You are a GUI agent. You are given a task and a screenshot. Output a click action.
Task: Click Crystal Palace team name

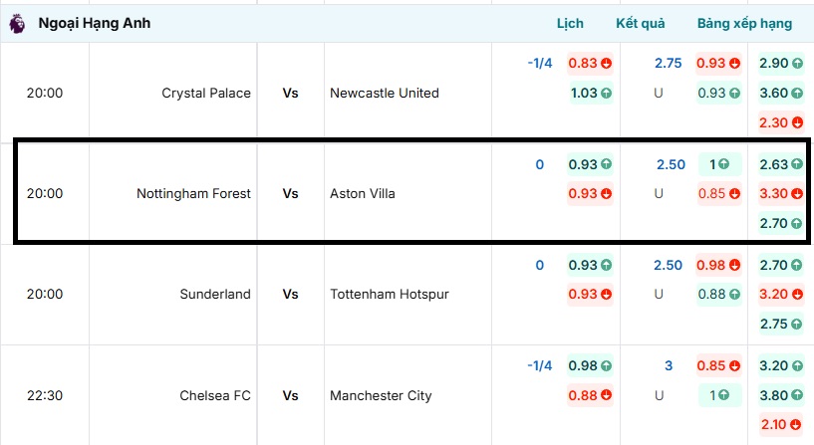pyautogui.click(x=206, y=93)
